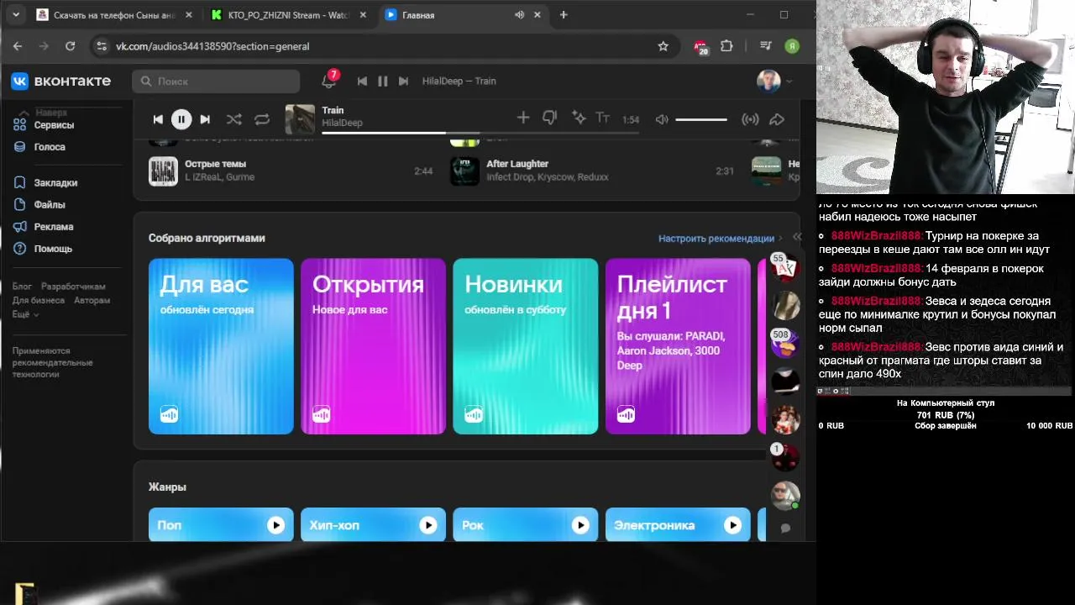Bookmark this page with star icon
The height and width of the screenshot is (605, 1075).
pyautogui.click(x=663, y=46)
